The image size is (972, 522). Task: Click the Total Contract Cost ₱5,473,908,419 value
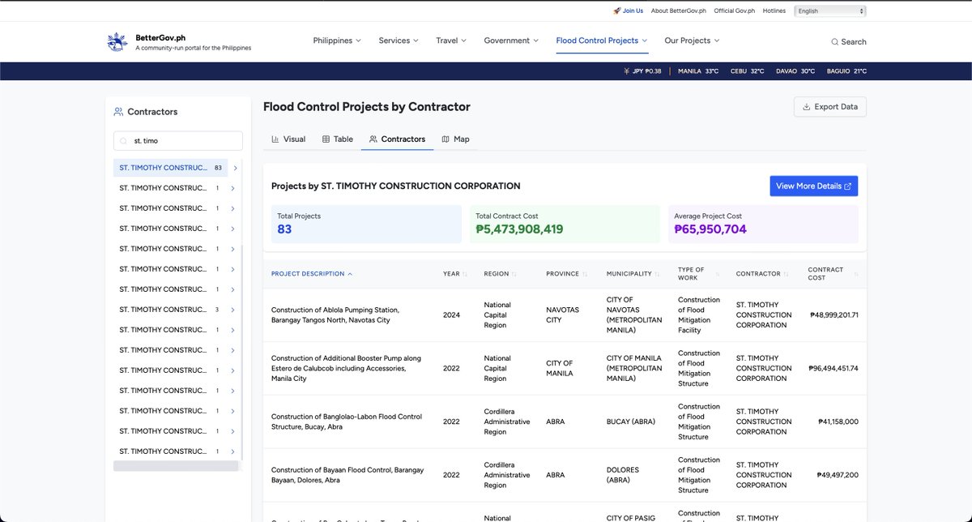click(519, 229)
